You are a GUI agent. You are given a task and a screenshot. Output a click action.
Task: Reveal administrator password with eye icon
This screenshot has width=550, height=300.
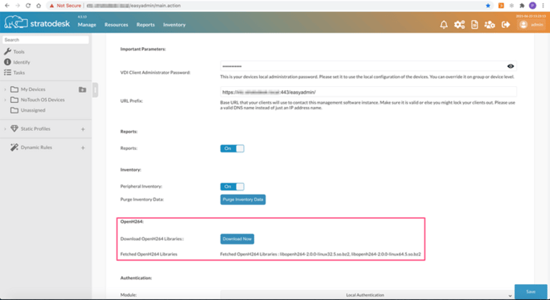click(510, 66)
